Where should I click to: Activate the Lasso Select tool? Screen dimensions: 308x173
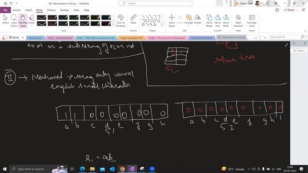click(x=14, y=20)
